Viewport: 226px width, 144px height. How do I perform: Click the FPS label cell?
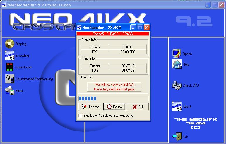click(95, 52)
